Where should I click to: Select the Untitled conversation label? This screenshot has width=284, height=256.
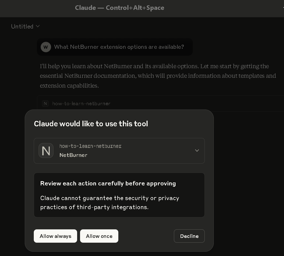[22, 26]
